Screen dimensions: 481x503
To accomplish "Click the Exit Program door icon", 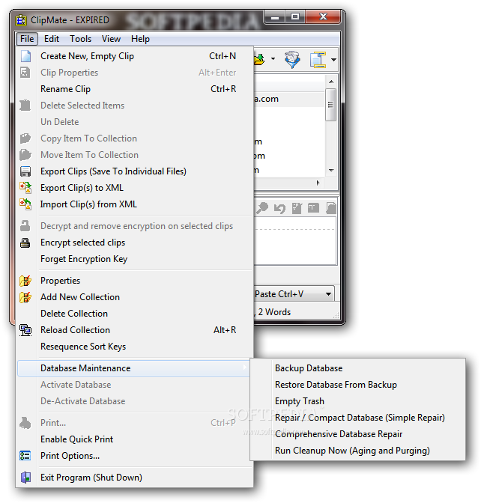I will (25, 478).
